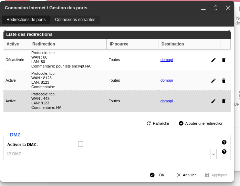This screenshot has width=240, height=186.
Task: Enable the Activer la DMZ checkbox
Action: click(81, 144)
